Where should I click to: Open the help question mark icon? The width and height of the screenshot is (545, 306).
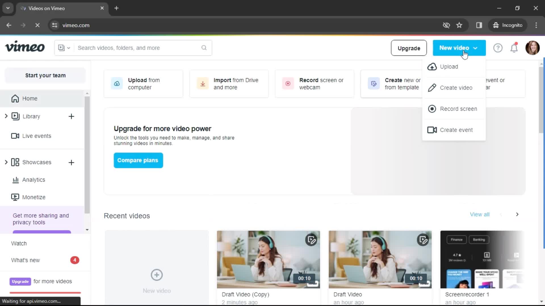click(498, 48)
